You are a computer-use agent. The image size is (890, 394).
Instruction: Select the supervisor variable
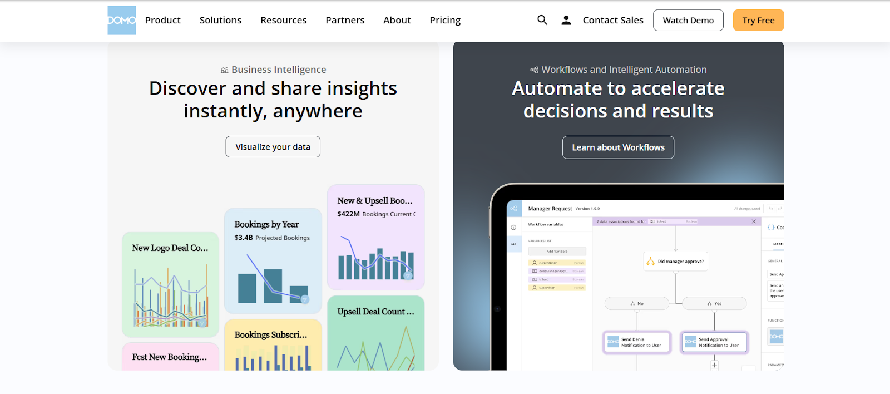pyautogui.click(x=557, y=288)
